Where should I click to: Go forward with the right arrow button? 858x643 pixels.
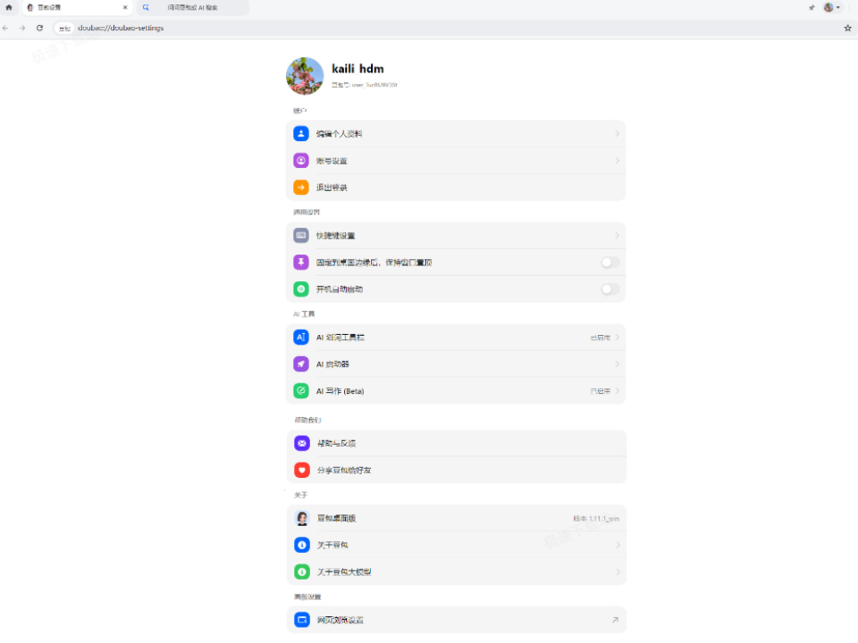[22, 28]
